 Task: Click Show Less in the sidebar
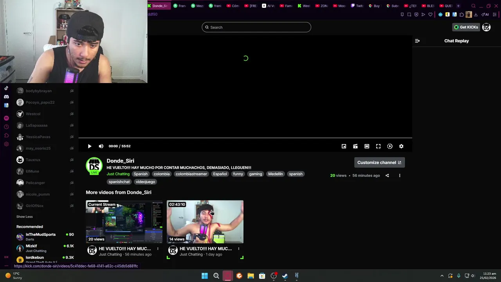(x=24, y=217)
